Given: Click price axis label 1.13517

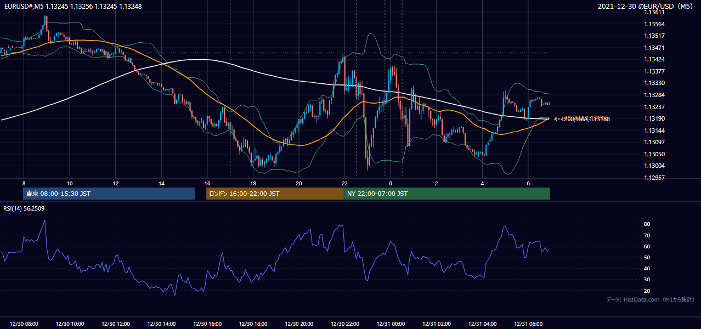Looking at the screenshot, I should pyautogui.click(x=654, y=36).
